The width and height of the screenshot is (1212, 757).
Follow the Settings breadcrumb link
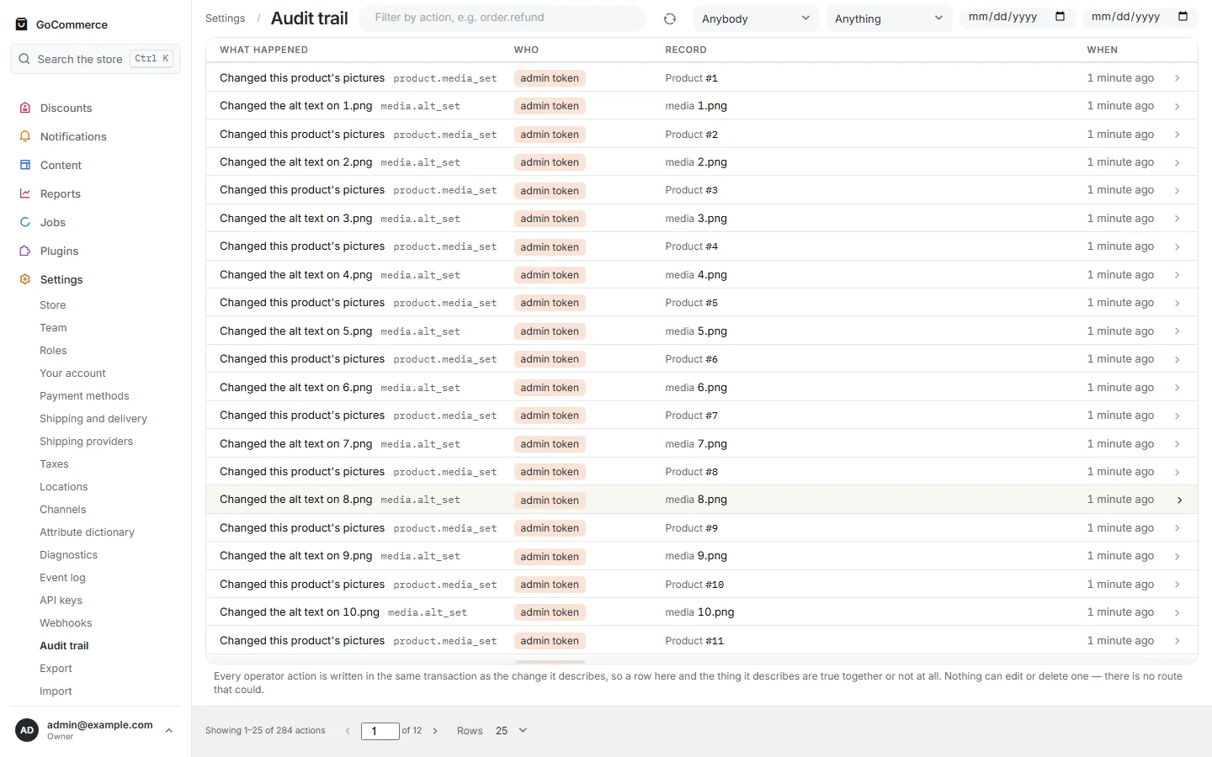click(x=226, y=19)
